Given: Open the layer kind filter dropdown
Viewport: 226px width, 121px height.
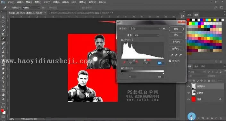Looking at the screenshot, I should pos(195,72).
